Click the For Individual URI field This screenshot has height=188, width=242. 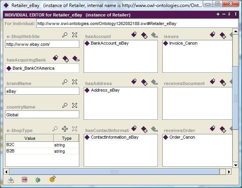pyautogui.click(x=137, y=23)
